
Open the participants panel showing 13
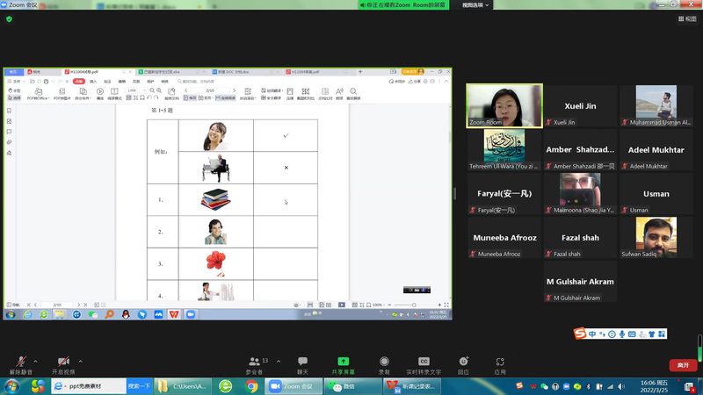[257, 365]
